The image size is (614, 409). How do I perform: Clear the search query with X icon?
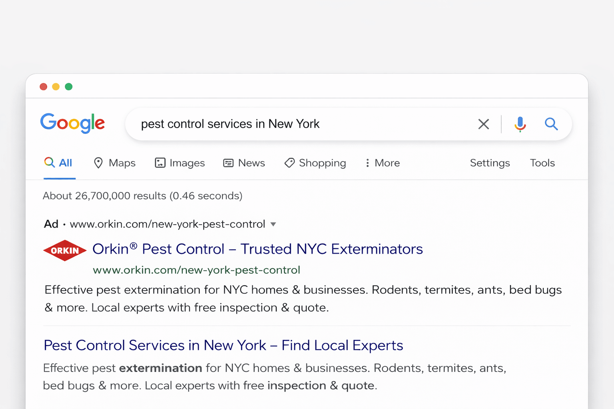tap(484, 124)
